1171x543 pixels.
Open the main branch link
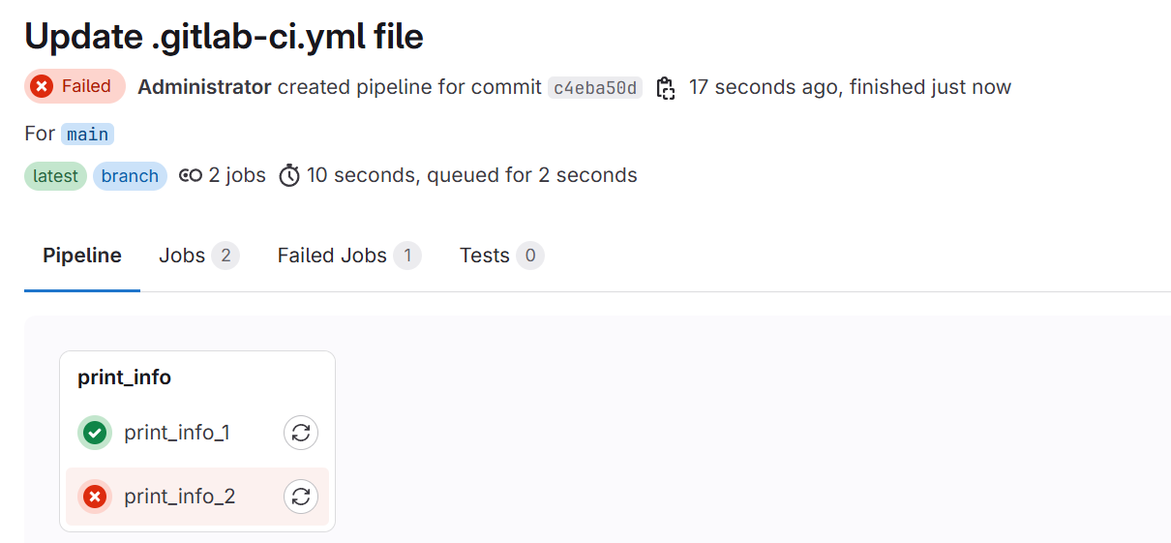[87, 134]
